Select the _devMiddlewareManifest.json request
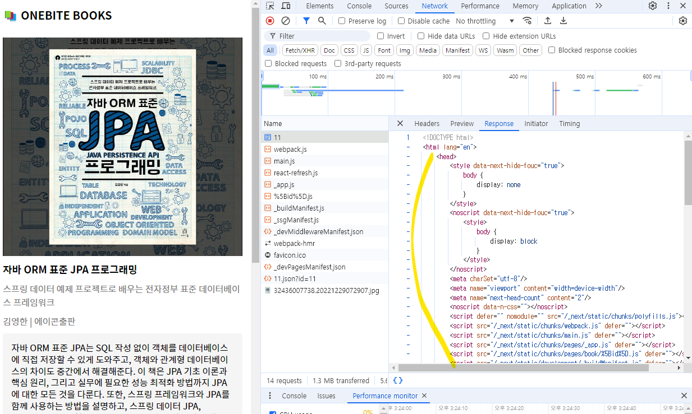 324,231
